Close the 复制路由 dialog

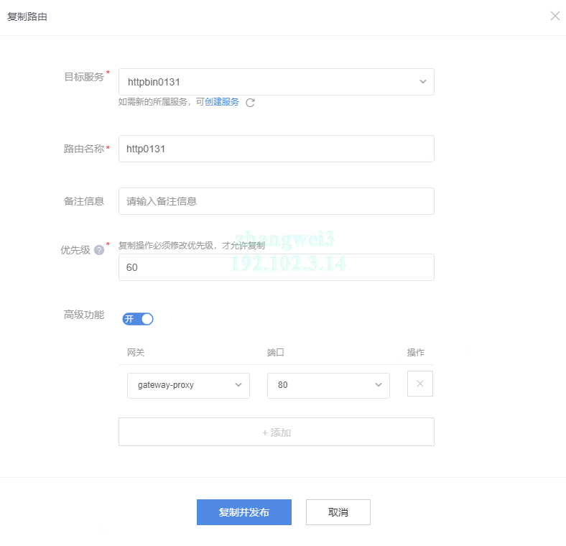(x=555, y=16)
